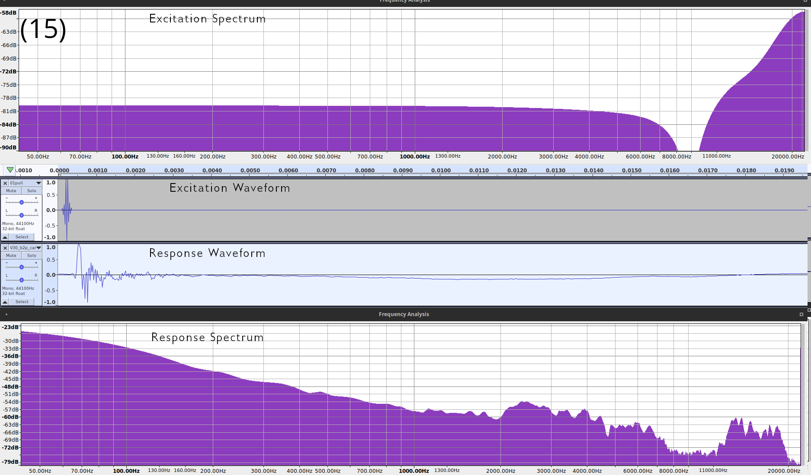Viewport: 811px width, 475px height.
Task: Click the '32-bit float' info on the V30_b2p_car track
Action: click(x=13, y=294)
